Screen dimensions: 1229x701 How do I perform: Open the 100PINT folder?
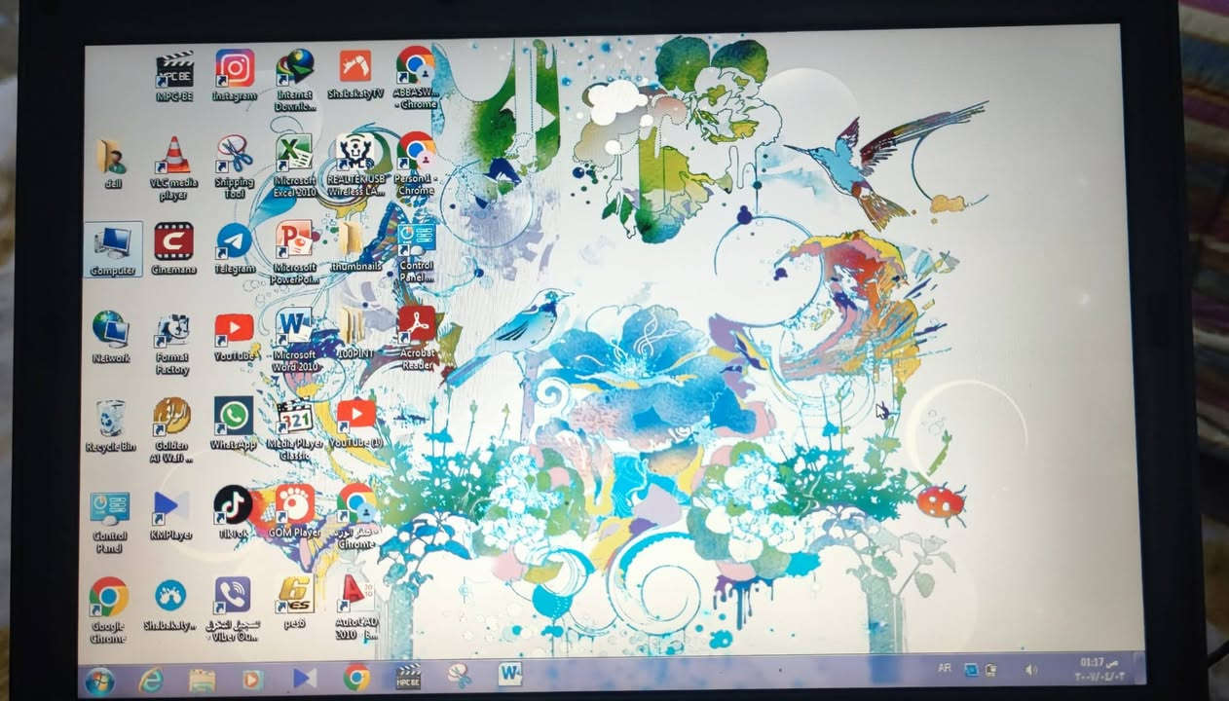click(354, 333)
